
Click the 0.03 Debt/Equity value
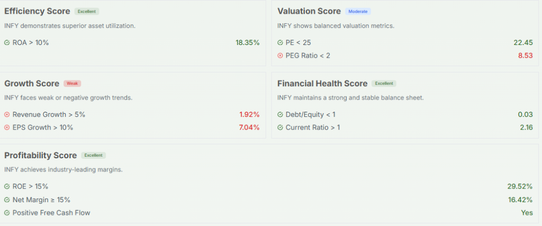[x=526, y=115]
